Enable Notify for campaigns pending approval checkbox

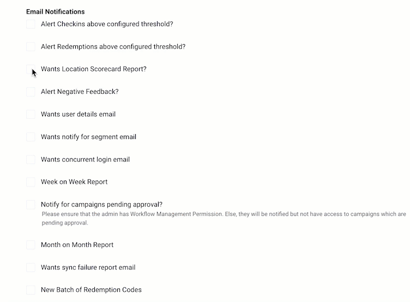click(x=31, y=204)
